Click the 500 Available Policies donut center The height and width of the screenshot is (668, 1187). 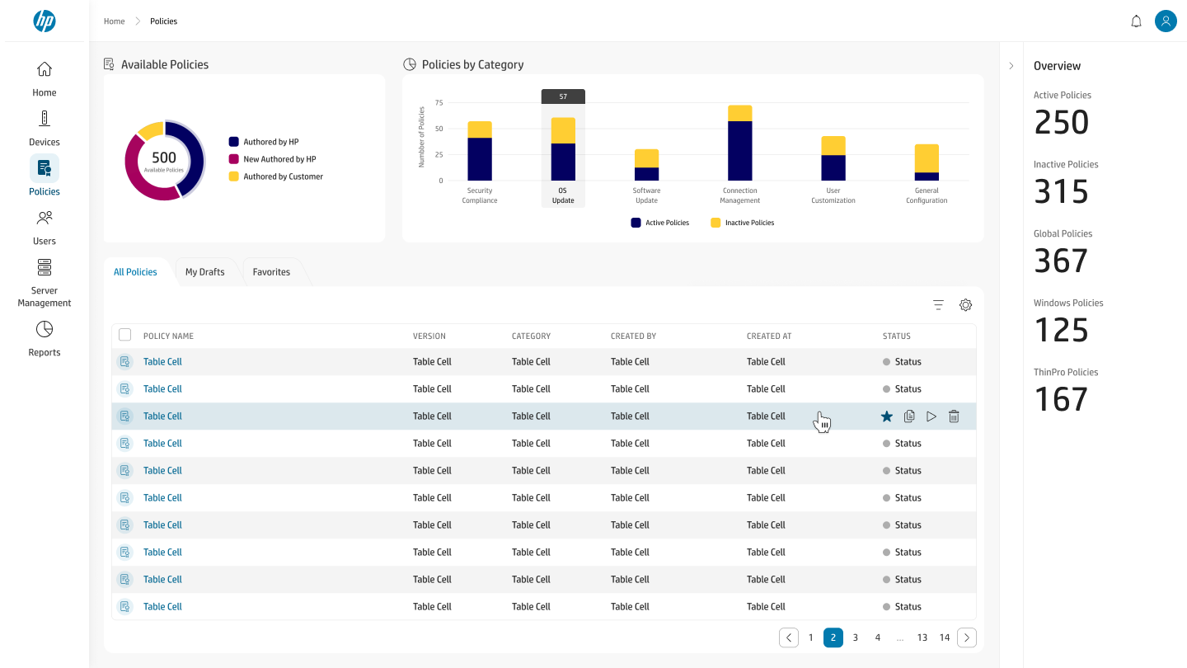pyautogui.click(x=164, y=160)
